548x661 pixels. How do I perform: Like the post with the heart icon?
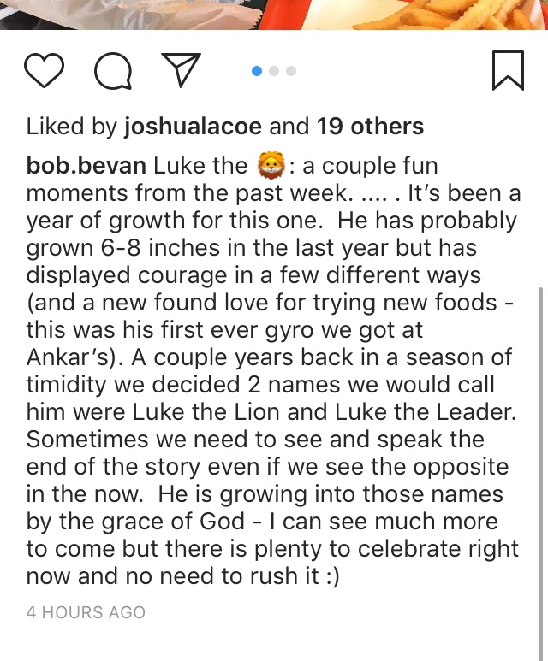(x=44, y=72)
